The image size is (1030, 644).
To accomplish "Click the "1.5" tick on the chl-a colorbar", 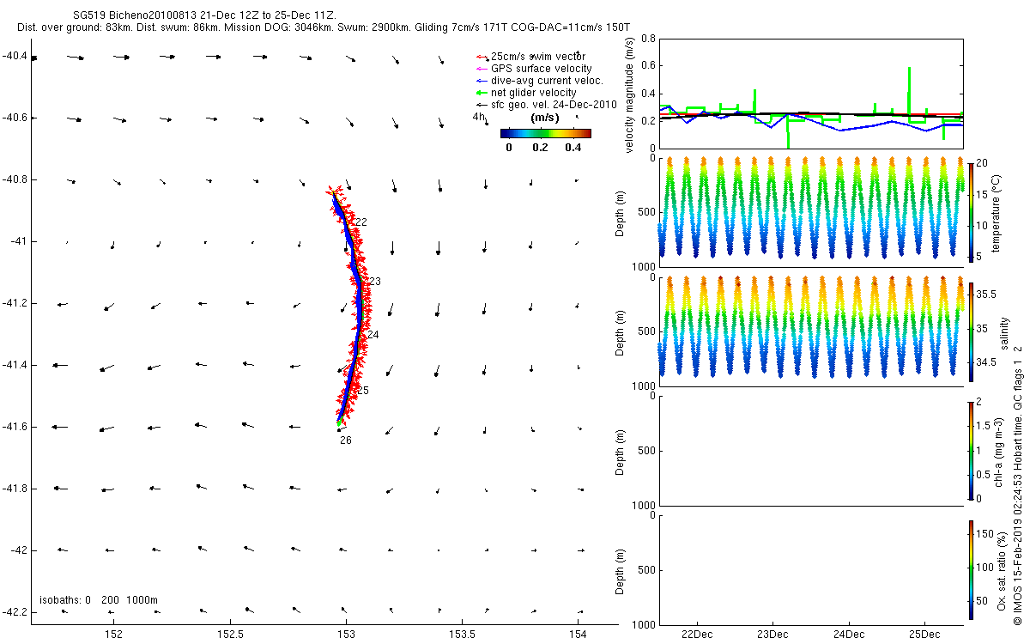I will (x=984, y=425).
